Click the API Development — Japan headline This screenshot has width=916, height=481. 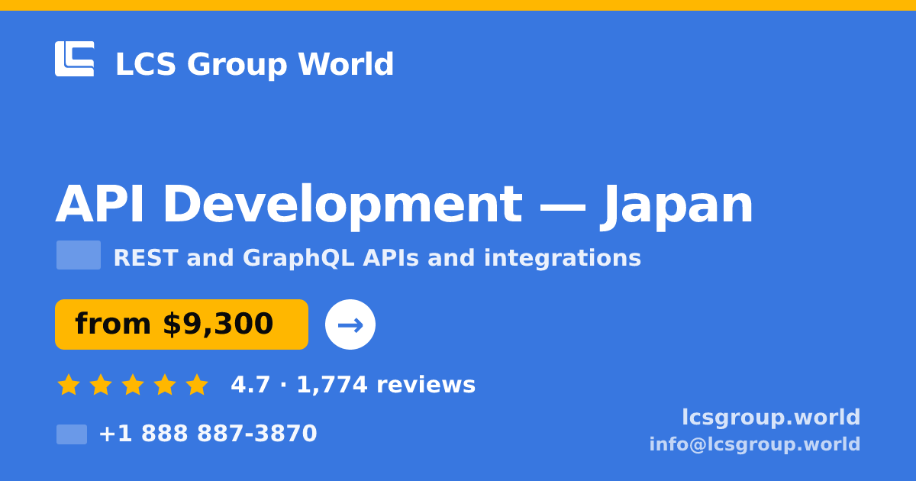[x=404, y=205]
